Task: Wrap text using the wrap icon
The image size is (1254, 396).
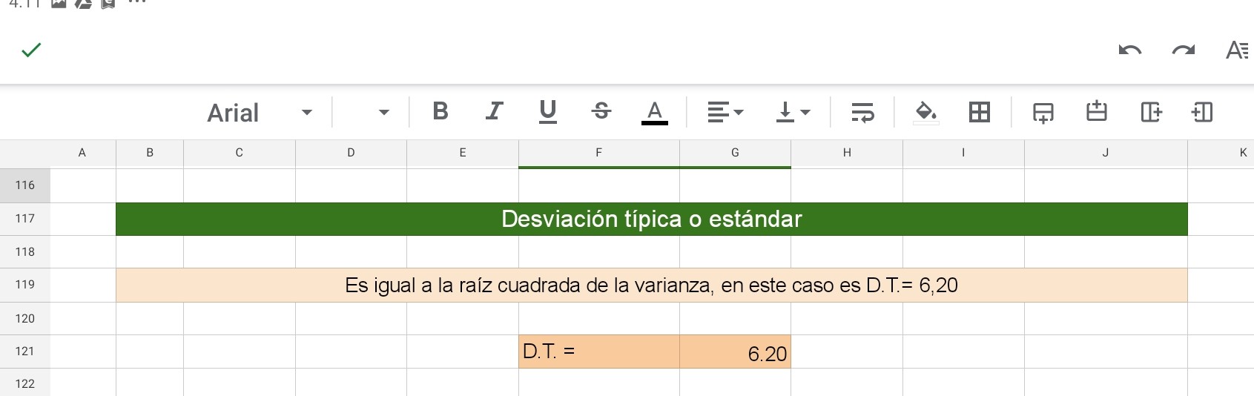Action: point(862,112)
